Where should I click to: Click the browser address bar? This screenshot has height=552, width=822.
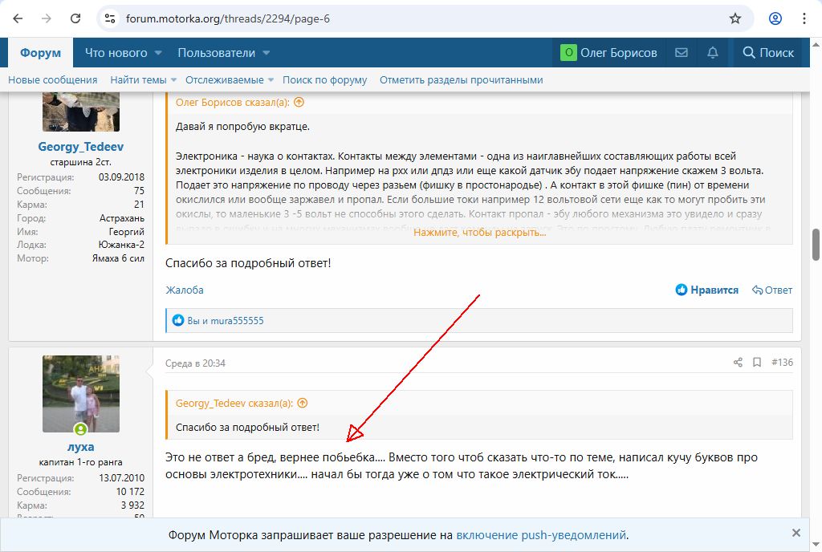417,18
